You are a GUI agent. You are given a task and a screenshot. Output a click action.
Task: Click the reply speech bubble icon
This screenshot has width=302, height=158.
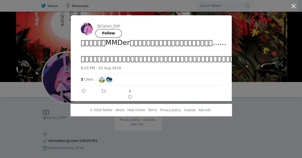pyautogui.click(x=84, y=91)
